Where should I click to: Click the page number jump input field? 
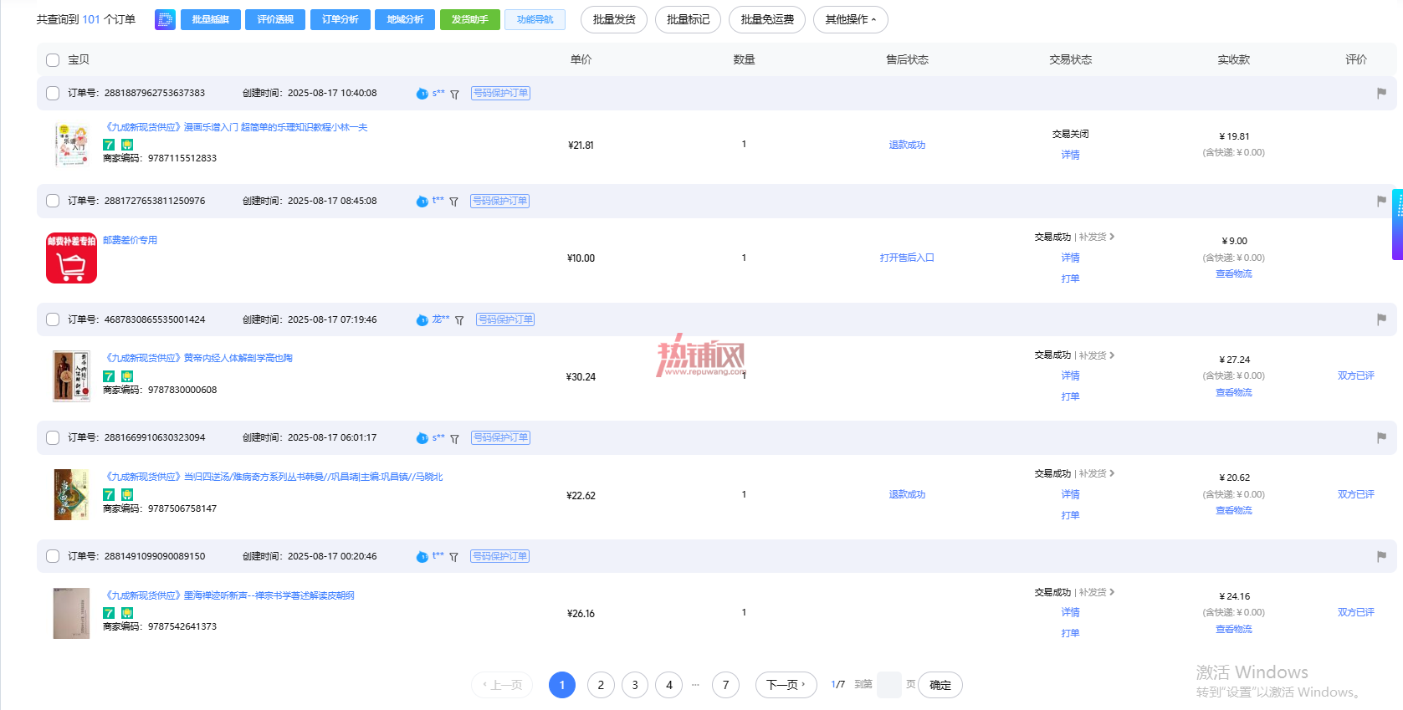click(x=888, y=685)
